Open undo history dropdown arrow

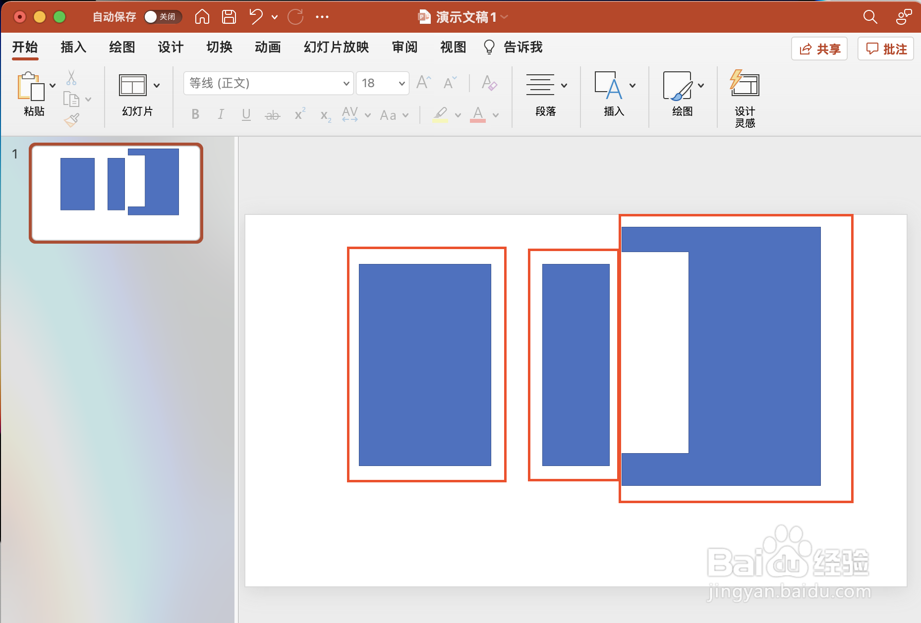coord(274,17)
